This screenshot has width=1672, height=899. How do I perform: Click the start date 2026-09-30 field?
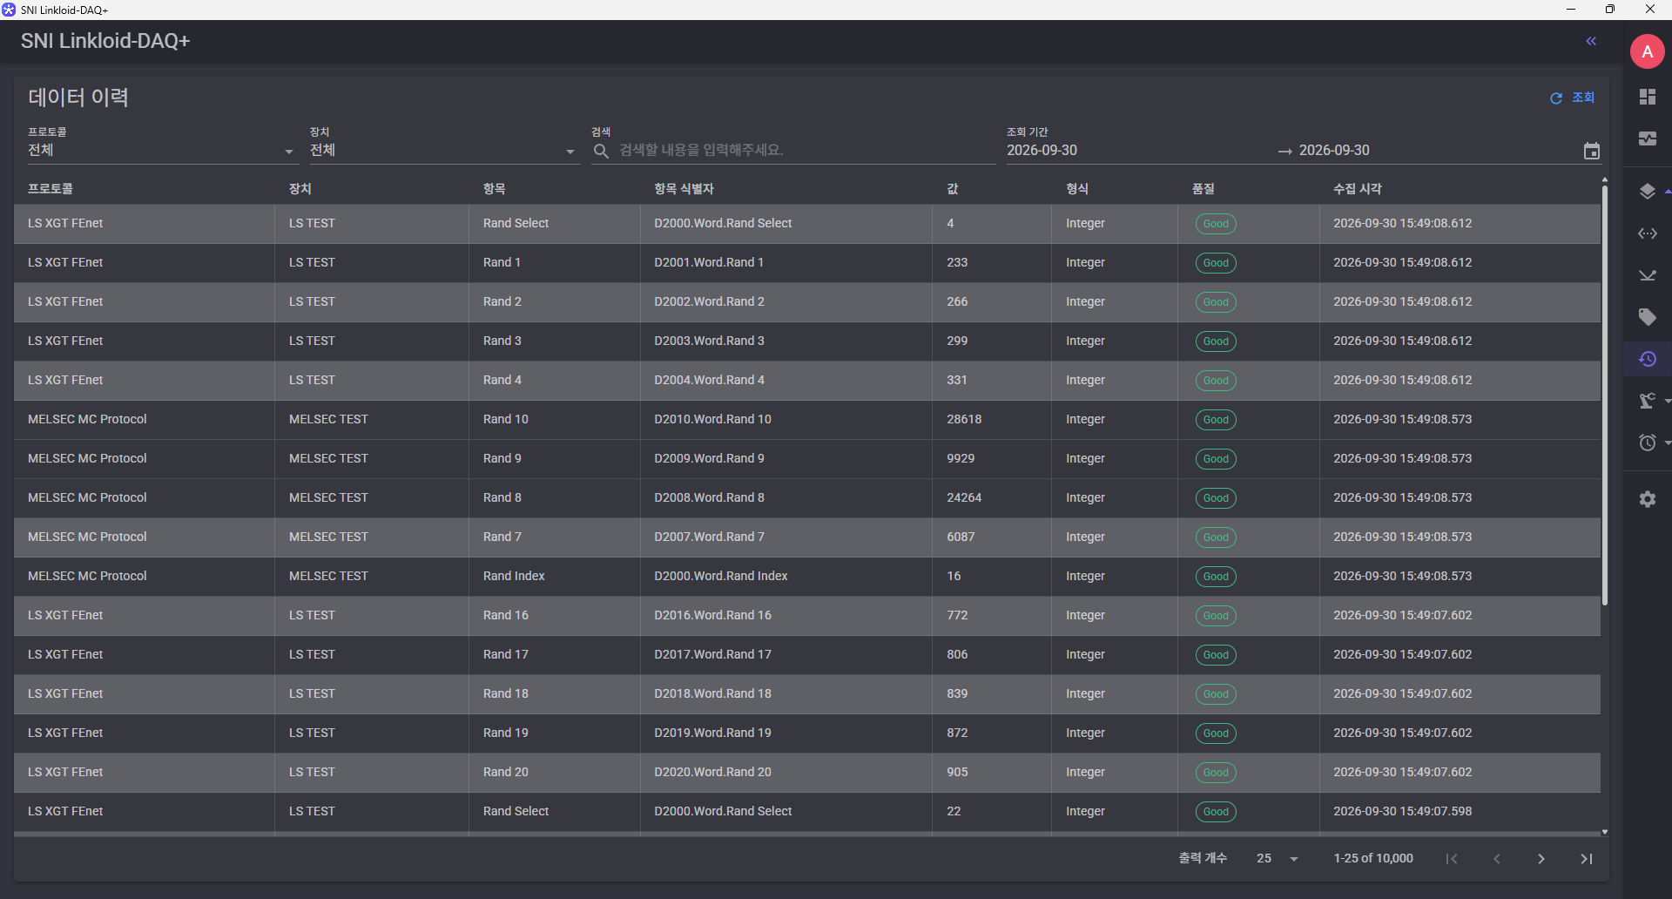(1137, 151)
